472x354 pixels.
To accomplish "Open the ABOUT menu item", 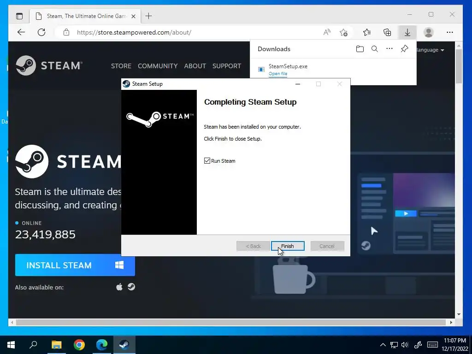I will tap(195, 66).
